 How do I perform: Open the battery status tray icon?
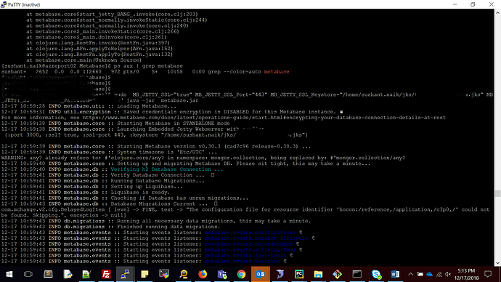click(x=420, y=274)
